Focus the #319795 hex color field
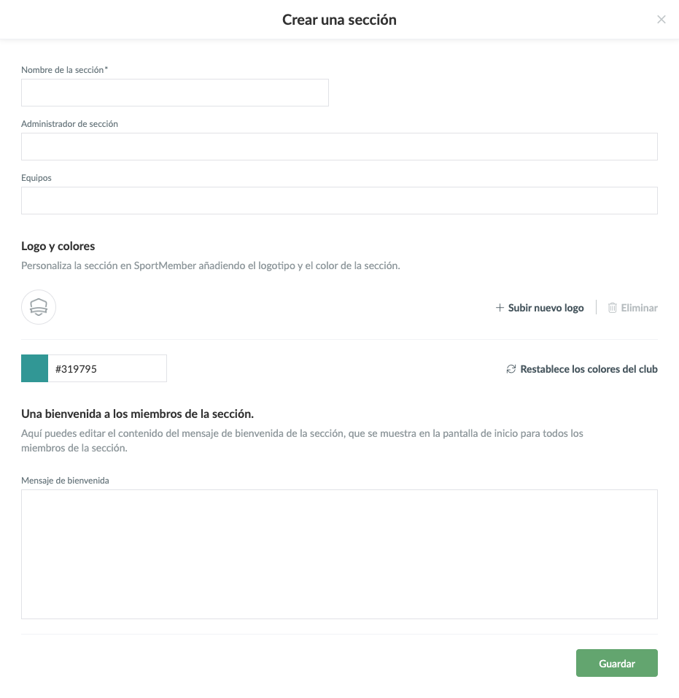679x698 pixels. [107, 368]
